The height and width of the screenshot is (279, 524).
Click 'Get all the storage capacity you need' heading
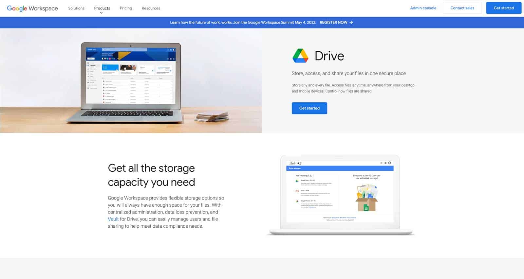pos(151,175)
